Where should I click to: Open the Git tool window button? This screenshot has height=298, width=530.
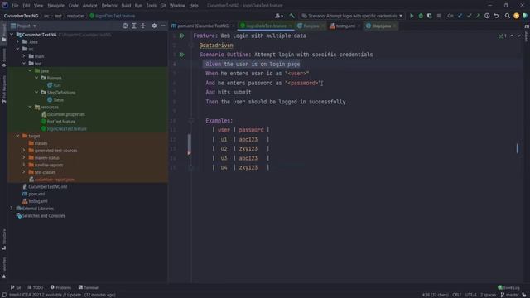[16, 287]
